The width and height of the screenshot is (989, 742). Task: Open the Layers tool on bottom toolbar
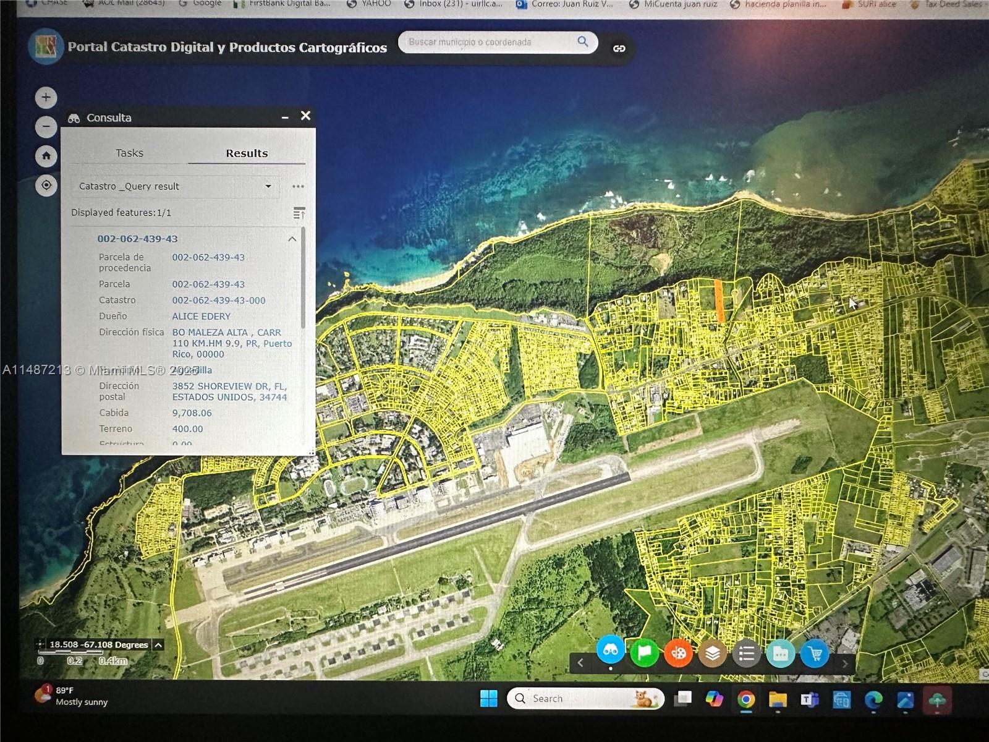(713, 652)
